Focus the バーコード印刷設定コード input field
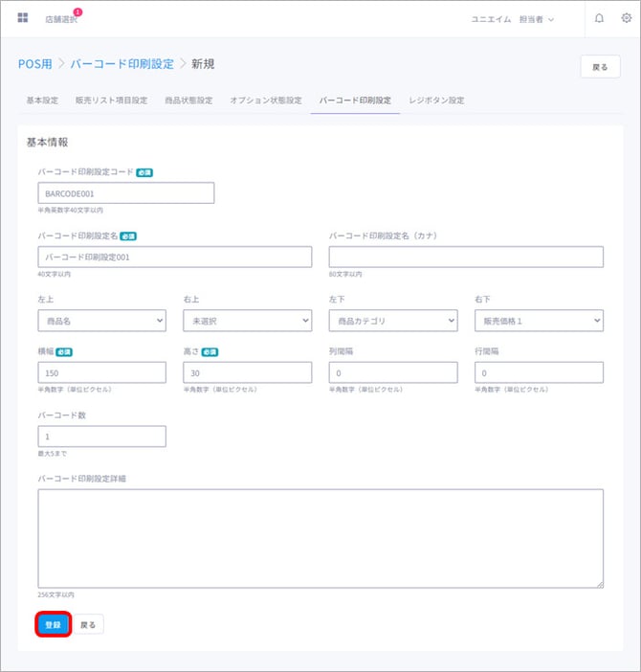The width and height of the screenshot is (641, 672). click(x=125, y=193)
